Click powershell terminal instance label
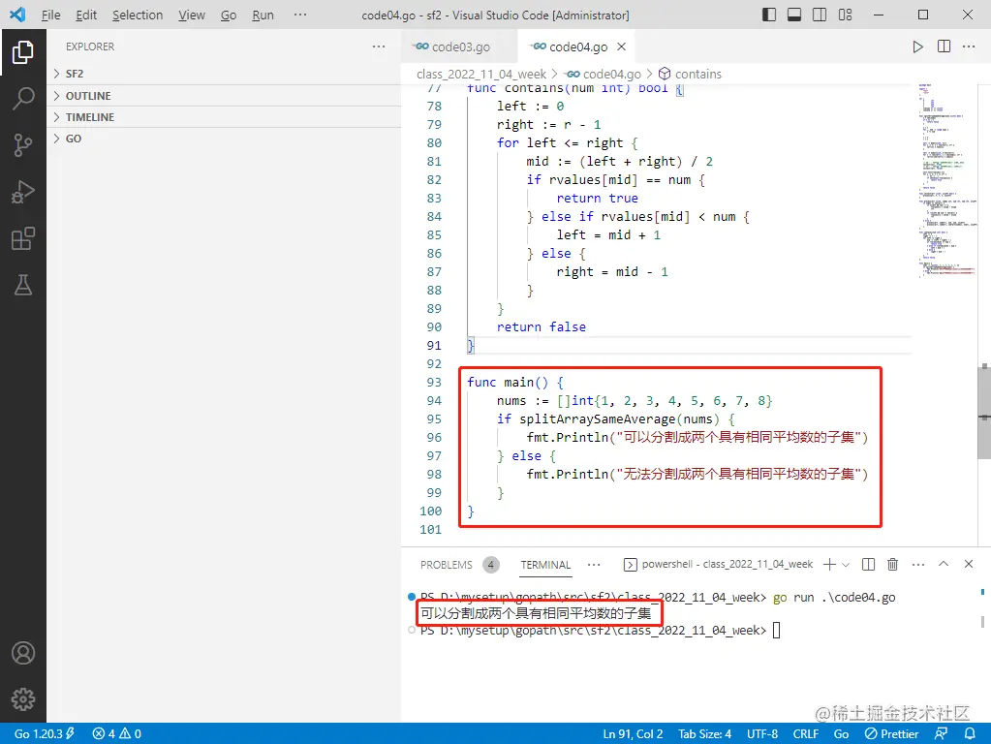991x744 pixels. click(719, 564)
